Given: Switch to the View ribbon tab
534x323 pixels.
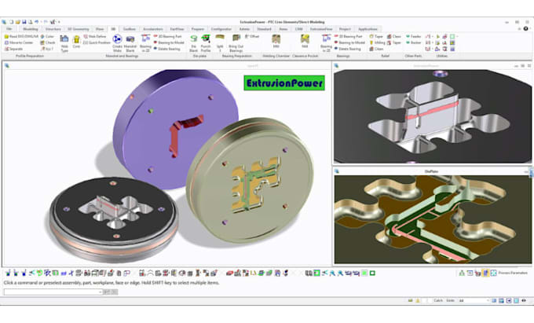Looking at the screenshot, I should tap(100, 29).
